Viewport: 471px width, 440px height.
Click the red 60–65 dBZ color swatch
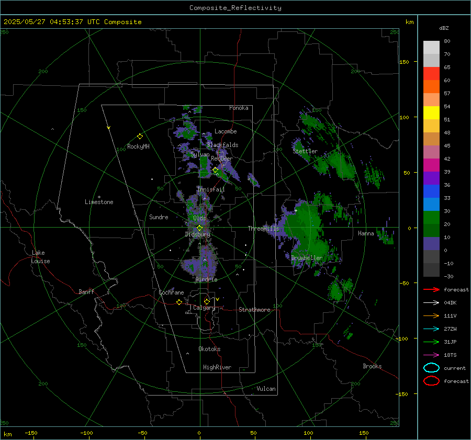[x=431, y=74]
